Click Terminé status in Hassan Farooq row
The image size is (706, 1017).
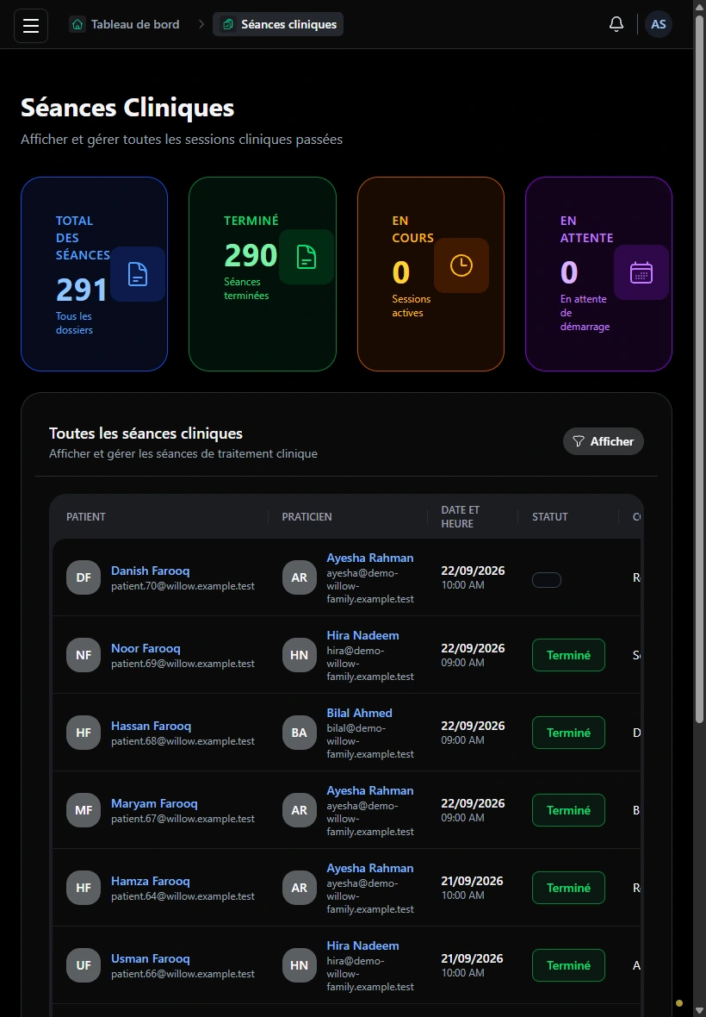pos(569,733)
